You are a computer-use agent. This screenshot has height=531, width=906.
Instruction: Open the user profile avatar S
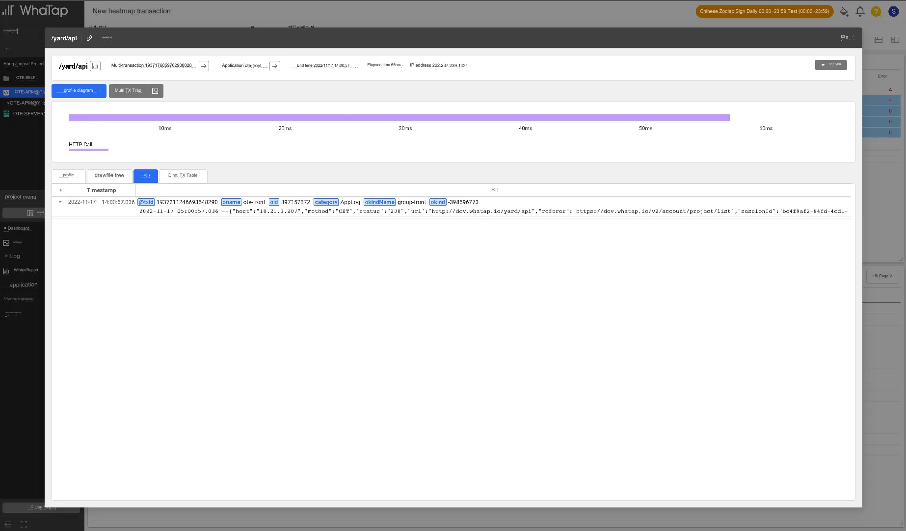point(894,11)
